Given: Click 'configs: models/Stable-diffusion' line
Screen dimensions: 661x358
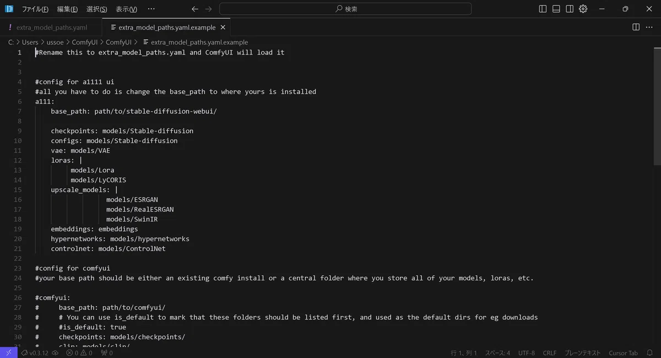Looking at the screenshot, I should 115,140.
